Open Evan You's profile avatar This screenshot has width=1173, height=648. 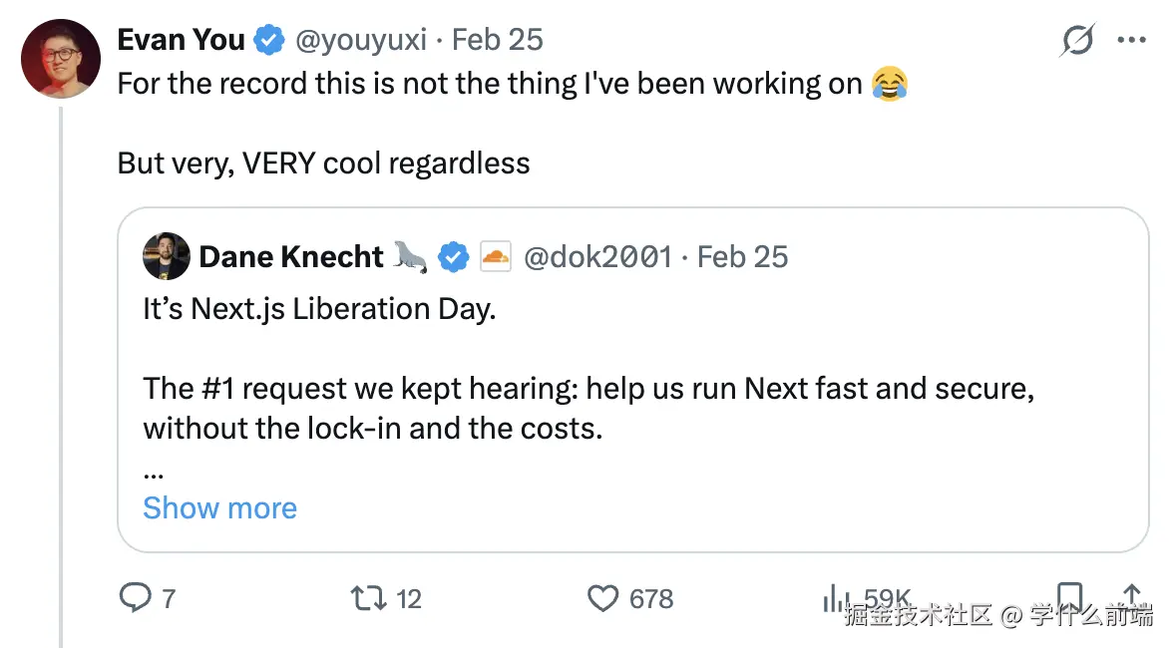pyautogui.click(x=61, y=59)
